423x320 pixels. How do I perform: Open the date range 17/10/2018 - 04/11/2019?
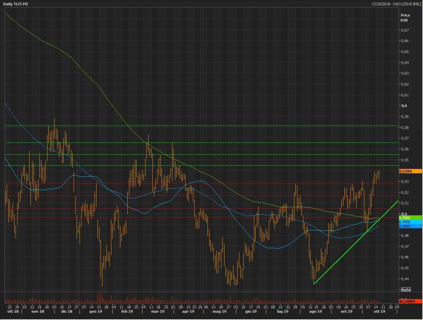(x=396, y=4)
